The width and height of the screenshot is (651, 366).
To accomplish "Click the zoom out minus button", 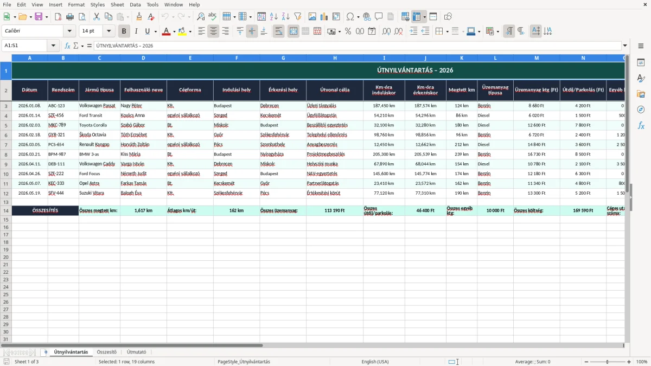I will pyautogui.click(x=586, y=362).
